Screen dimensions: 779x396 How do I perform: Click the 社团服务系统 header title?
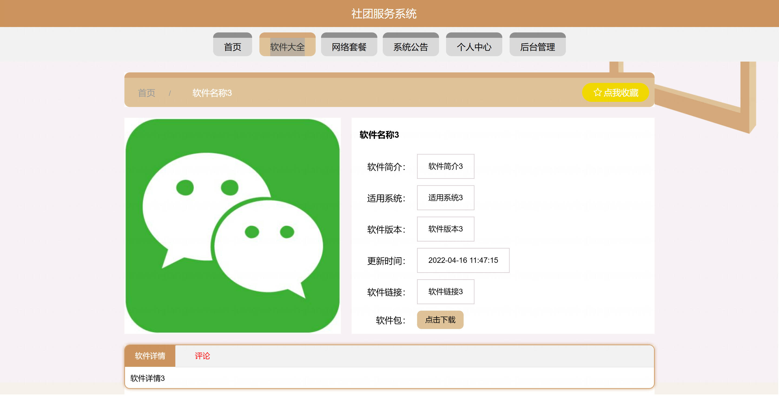pyautogui.click(x=384, y=14)
